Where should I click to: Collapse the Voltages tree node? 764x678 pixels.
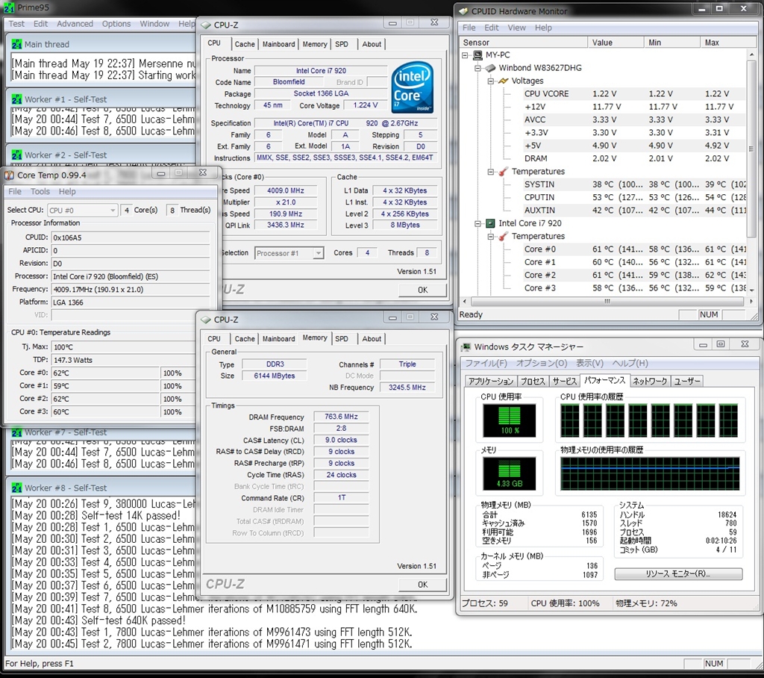coord(492,81)
